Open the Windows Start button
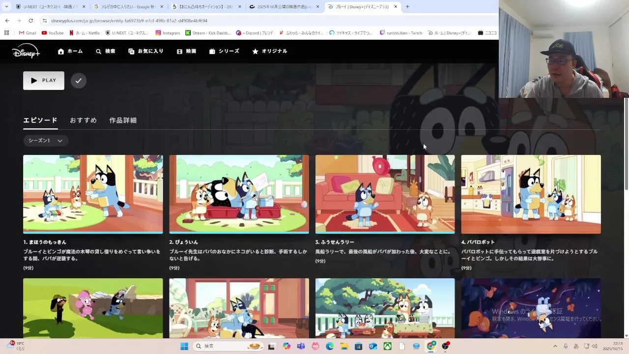 tap(184, 346)
